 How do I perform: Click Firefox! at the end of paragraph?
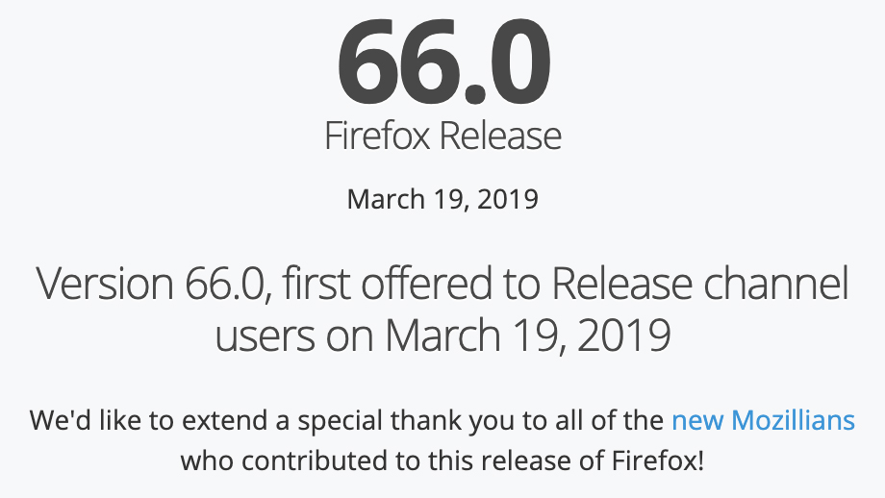click(x=658, y=461)
